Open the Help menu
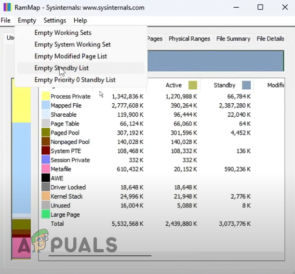Viewport: 295px width, 274px height. click(80, 20)
